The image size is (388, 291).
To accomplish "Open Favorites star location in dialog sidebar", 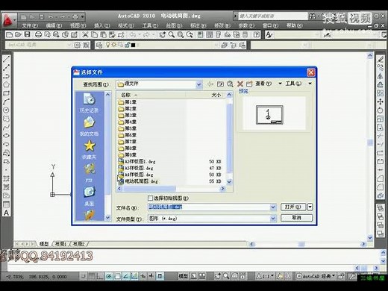I will [89, 149].
